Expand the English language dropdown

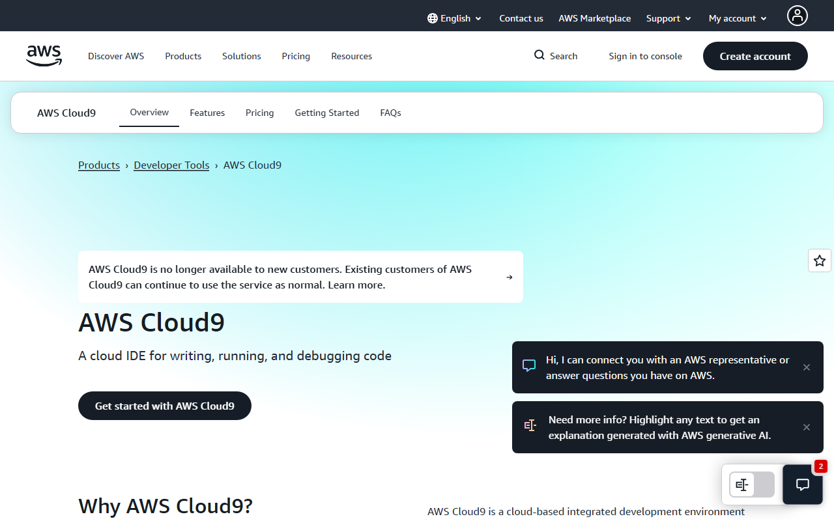tap(455, 18)
